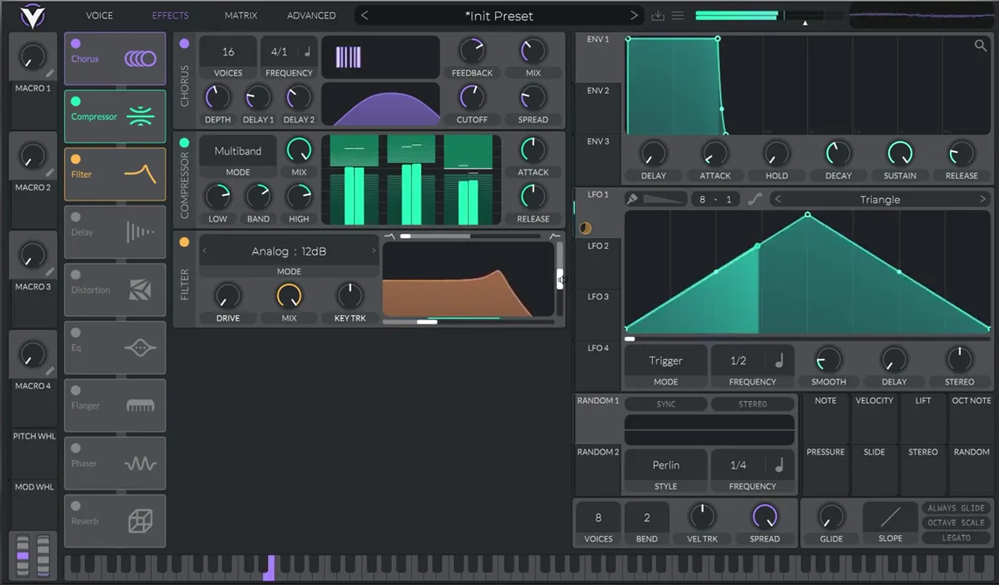Click the OCT NOTE modulation source
Screen dimensions: 999x585
pos(972,419)
